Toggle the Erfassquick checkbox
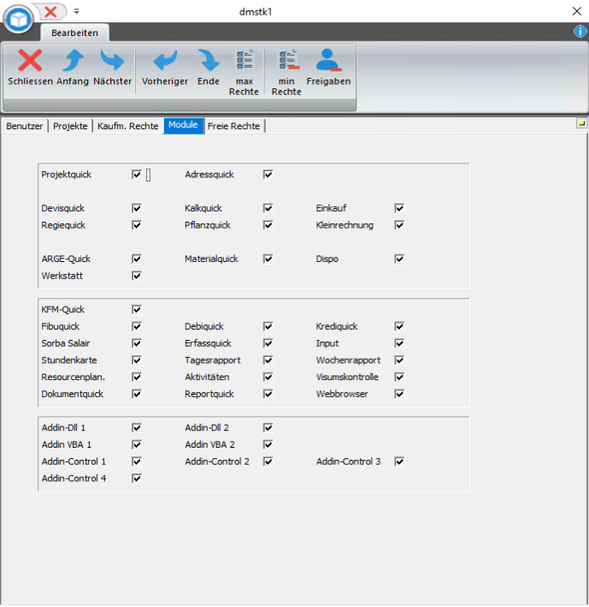 (x=268, y=343)
